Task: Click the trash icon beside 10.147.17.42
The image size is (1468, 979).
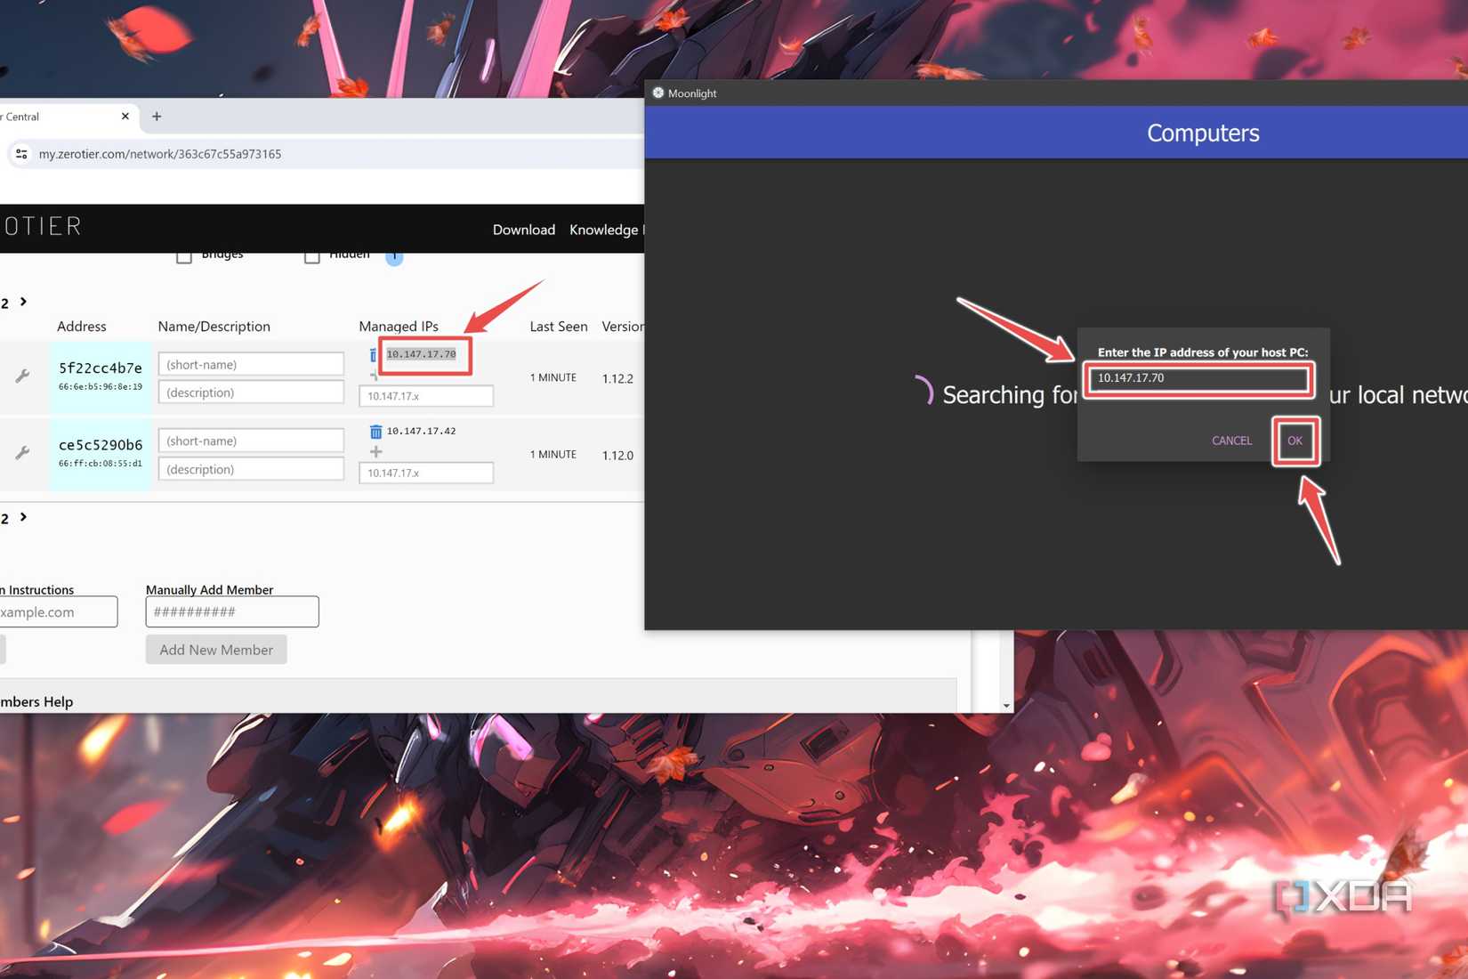Action: pos(376,431)
